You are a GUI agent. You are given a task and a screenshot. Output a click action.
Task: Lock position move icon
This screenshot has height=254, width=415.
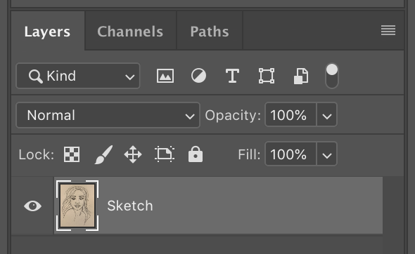133,154
